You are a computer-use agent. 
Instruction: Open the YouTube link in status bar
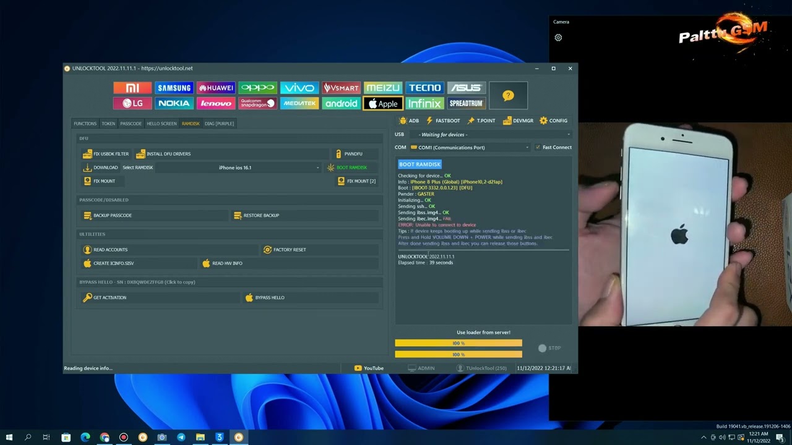369,368
